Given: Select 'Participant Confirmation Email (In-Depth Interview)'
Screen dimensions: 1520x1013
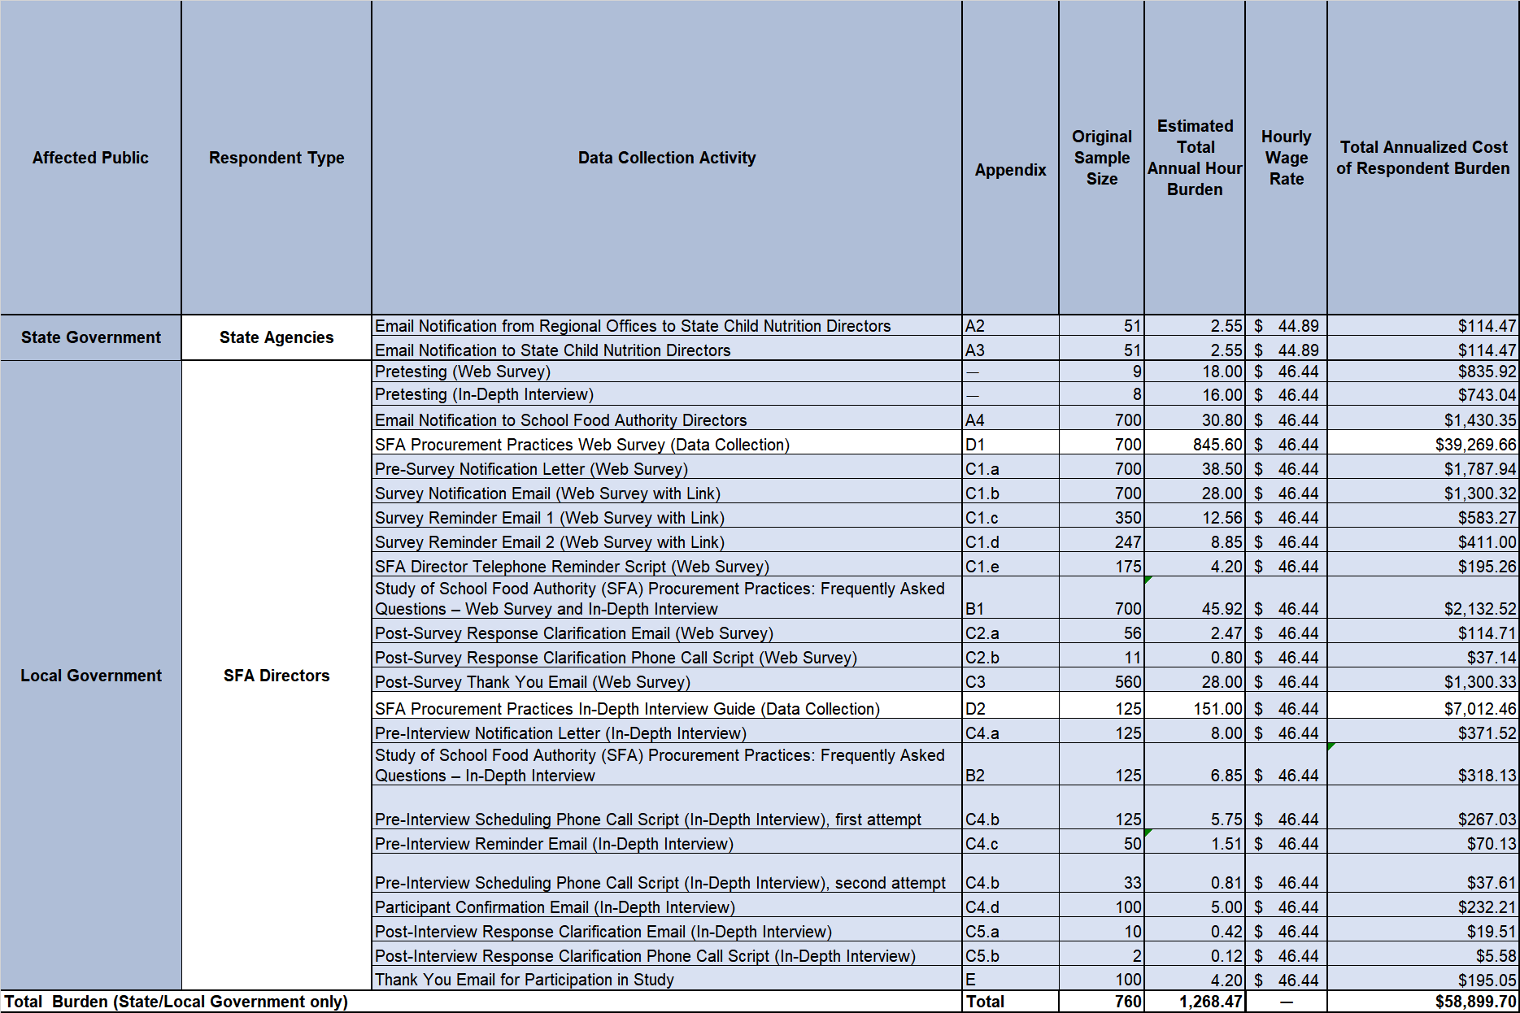Looking at the screenshot, I should [x=666, y=906].
